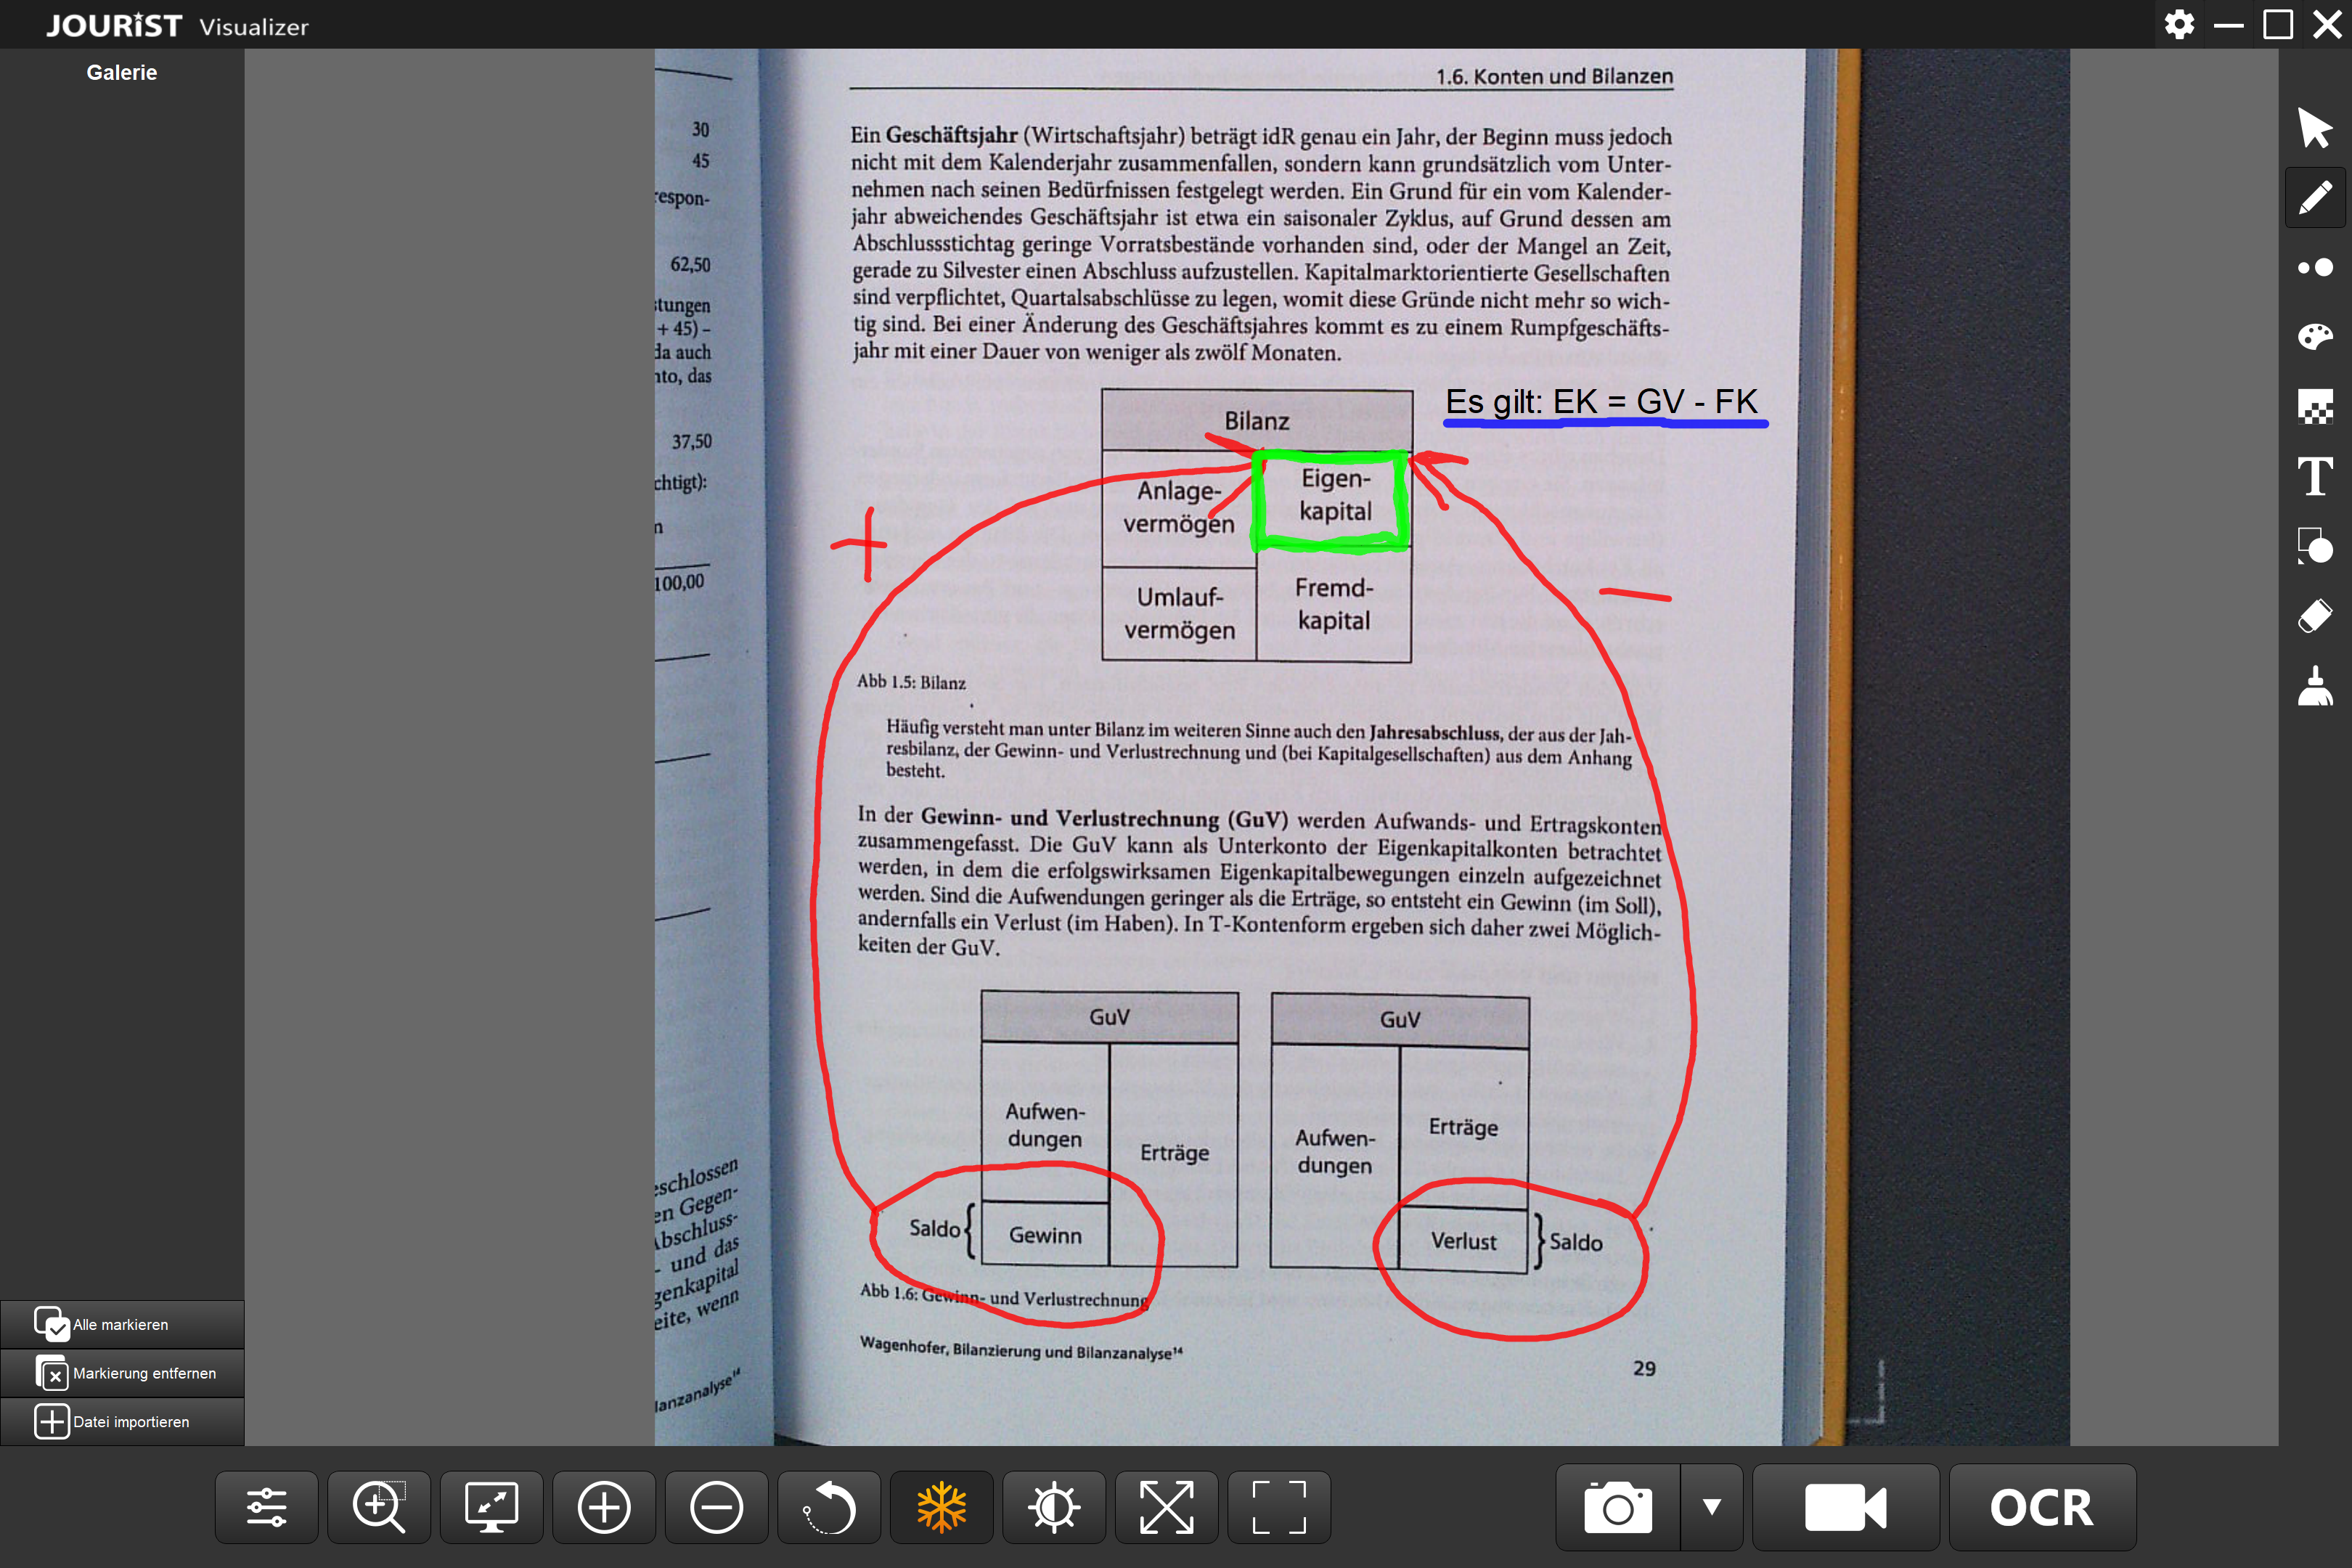Open the settings gear menu

click(x=2179, y=25)
